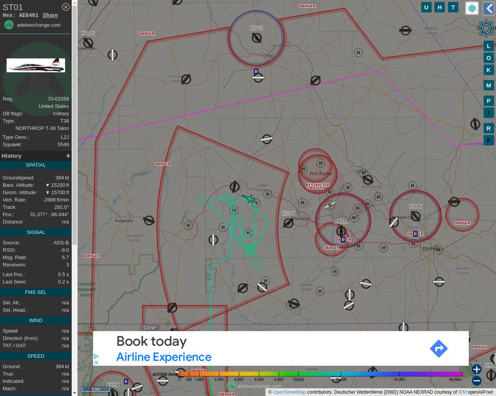Collapse the SIGNAL section header
This screenshot has height=396, width=496.
pyautogui.click(x=36, y=232)
